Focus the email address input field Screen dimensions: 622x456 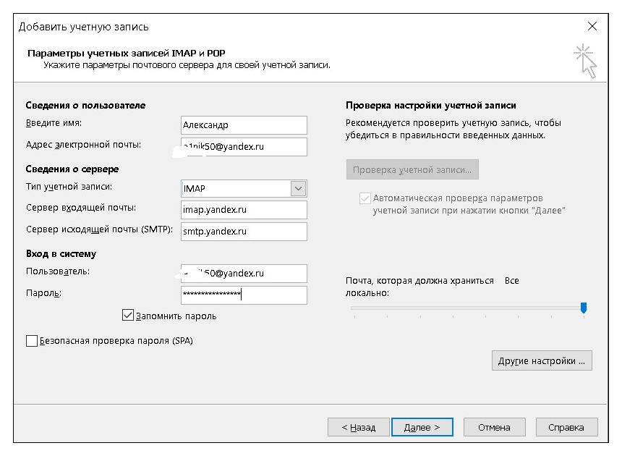point(244,147)
